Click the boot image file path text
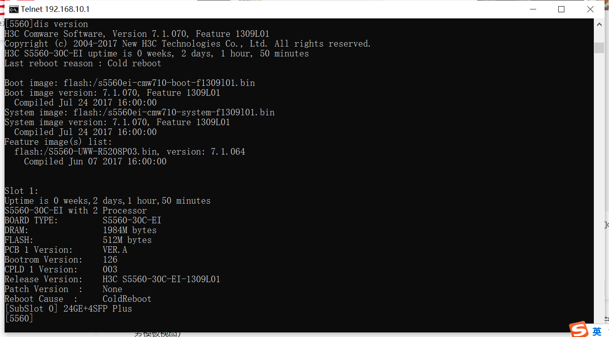 click(x=159, y=83)
